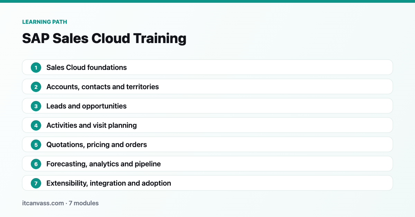The height and width of the screenshot is (217, 415).
Task: Click the 'itcanvass.com · 7 modules' footer text
Action: click(60, 203)
